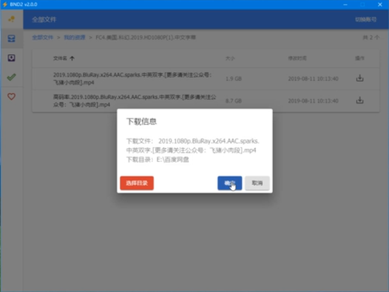Open the completed downloads checkmark icon
Screen dimensions: 389x292
pyautogui.click(x=12, y=77)
